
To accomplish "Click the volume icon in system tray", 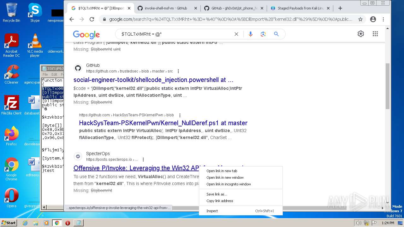I will [x=359, y=223].
